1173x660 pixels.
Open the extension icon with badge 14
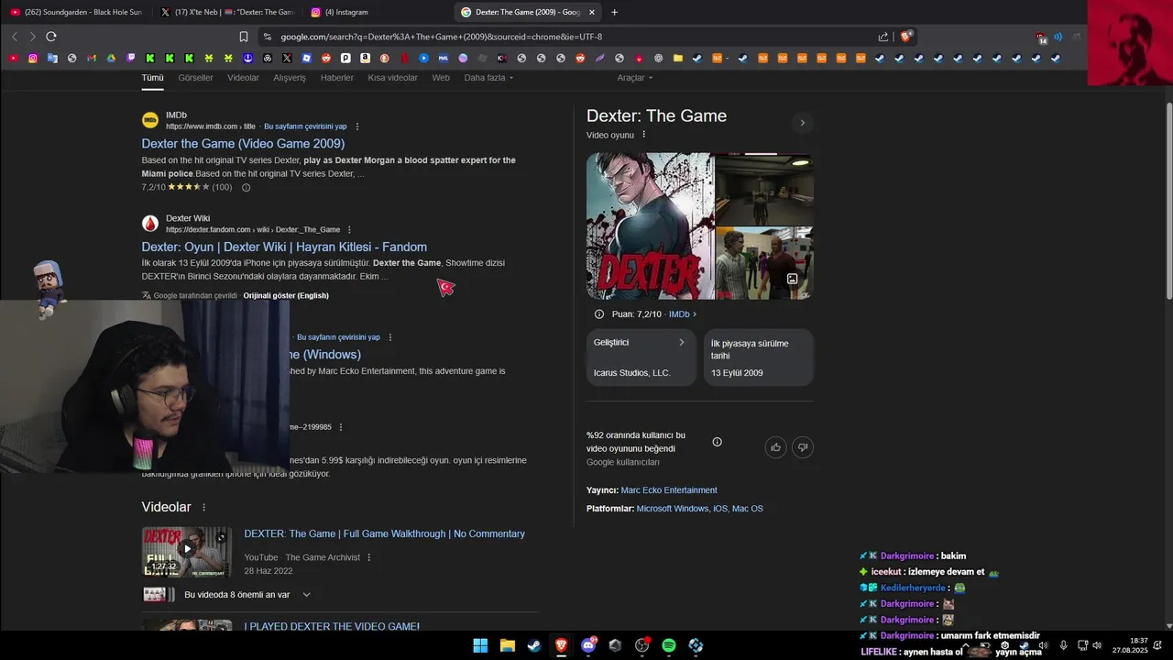point(1041,38)
